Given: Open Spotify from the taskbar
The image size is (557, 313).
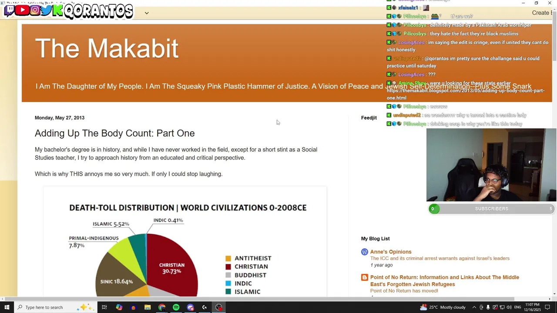Looking at the screenshot, I should click(176, 307).
